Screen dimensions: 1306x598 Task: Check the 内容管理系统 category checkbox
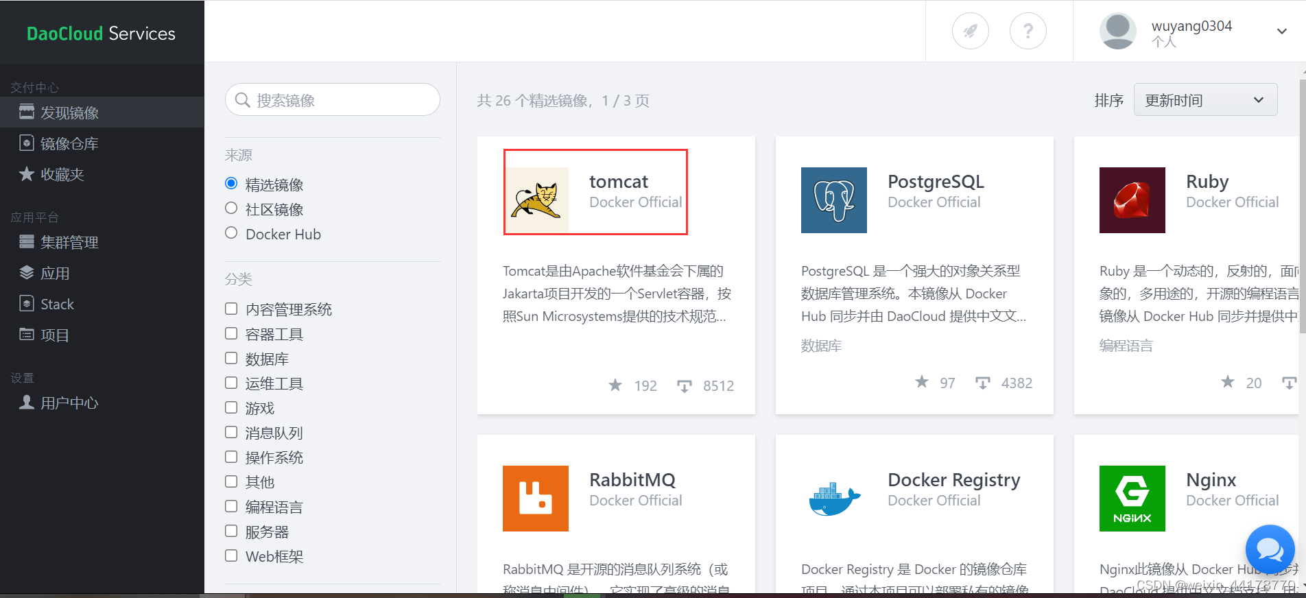tap(231, 309)
